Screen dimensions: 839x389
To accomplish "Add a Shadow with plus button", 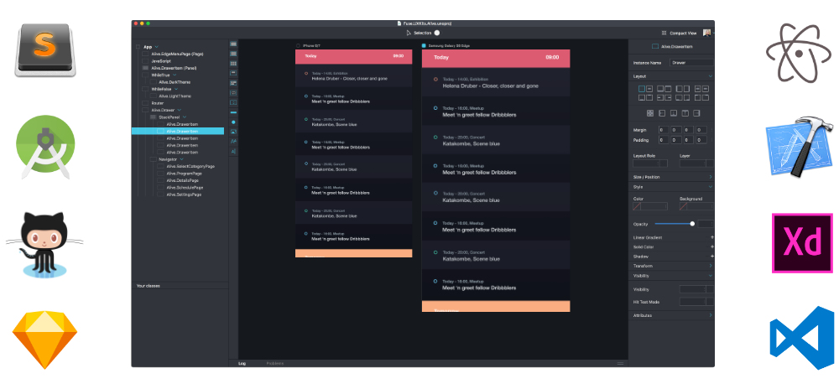I will click(x=711, y=257).
